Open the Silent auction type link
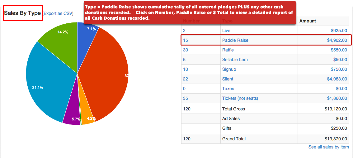The image size is (353, 165). tap(228, 79)
